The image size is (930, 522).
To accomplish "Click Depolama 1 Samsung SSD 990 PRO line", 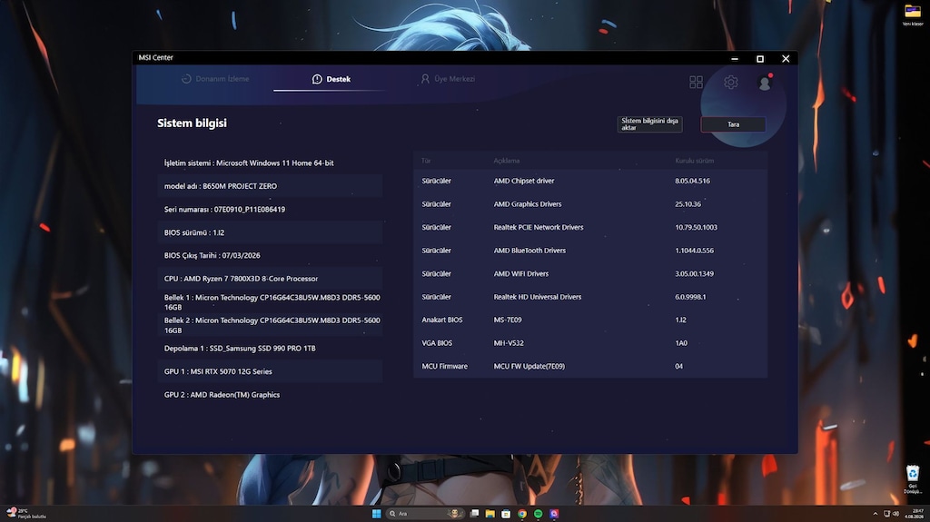I will (x=270, y=349).
